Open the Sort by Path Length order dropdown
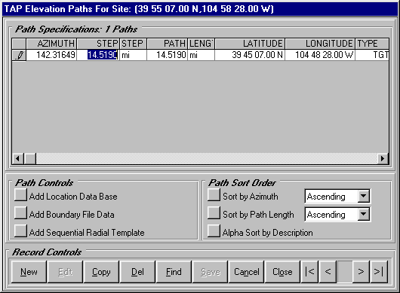 click(363, 215)
